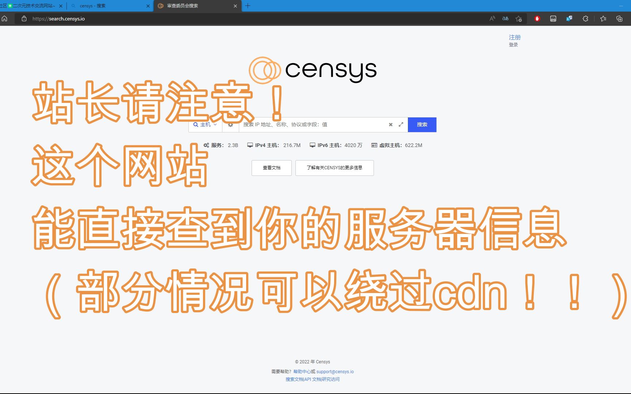
Task: Click the 服务: 2.3B statistic
Action: pos(221,145)
